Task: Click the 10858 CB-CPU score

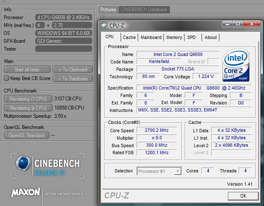Action: [x=69, y=108]
